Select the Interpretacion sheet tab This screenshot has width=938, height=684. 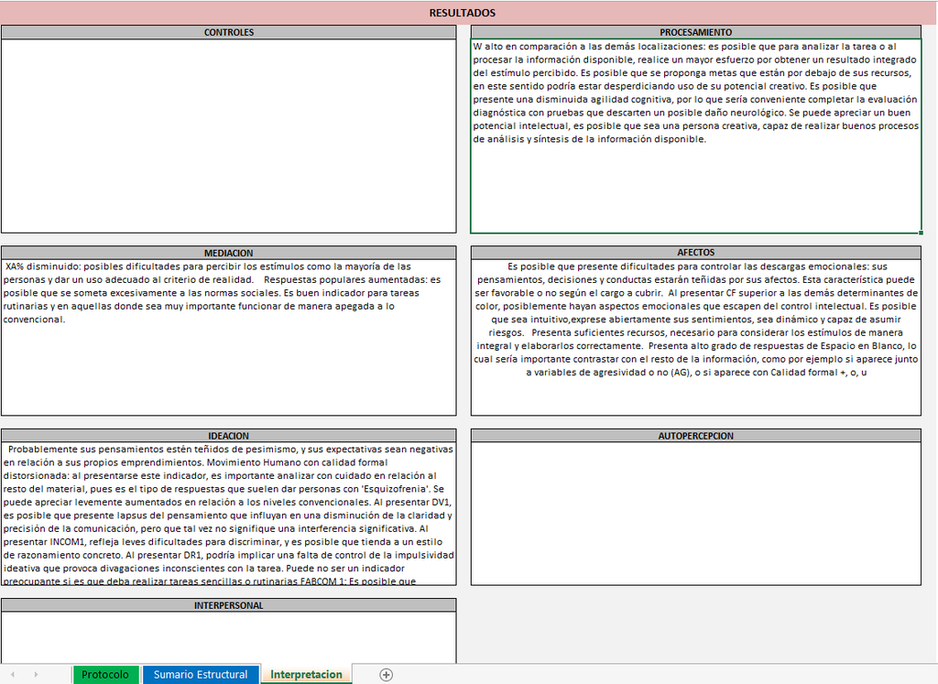click(x=306, y=674)
